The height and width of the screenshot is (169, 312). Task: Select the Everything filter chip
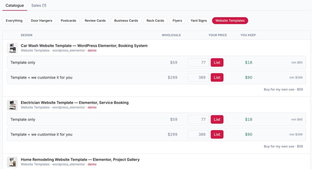[14, 20]
